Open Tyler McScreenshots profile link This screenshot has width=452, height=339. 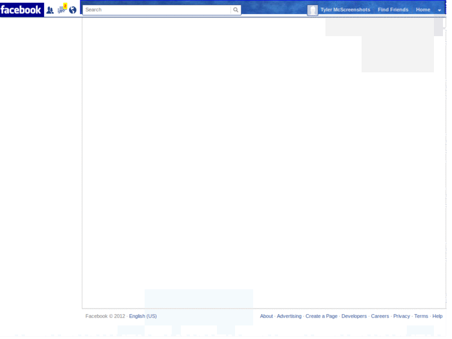345,10
